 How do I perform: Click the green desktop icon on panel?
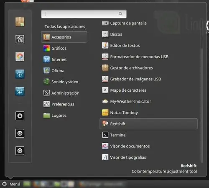[x=27, y=184]
